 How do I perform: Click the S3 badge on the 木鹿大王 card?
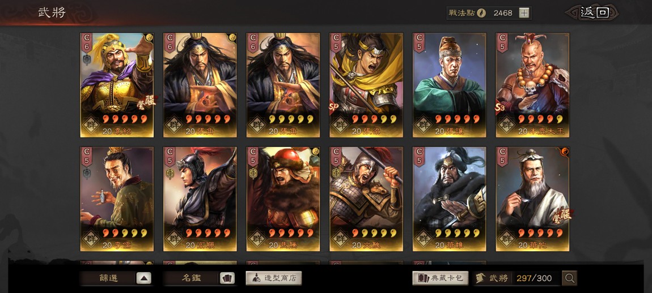pyautogui.click(x=500, y=107)
